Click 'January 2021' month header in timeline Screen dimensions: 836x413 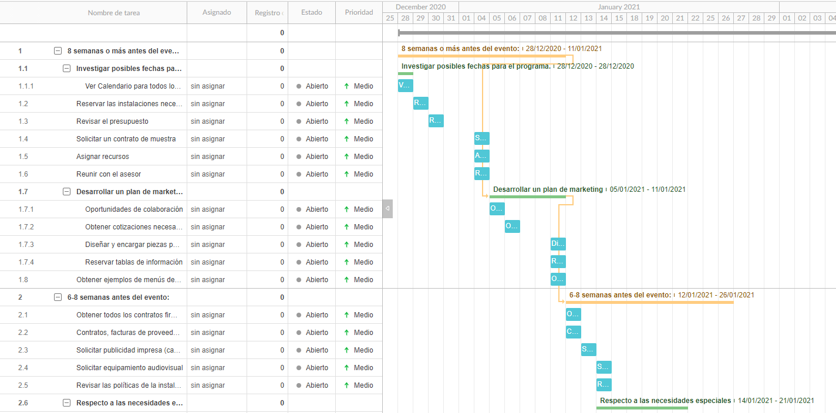(619, 7)
